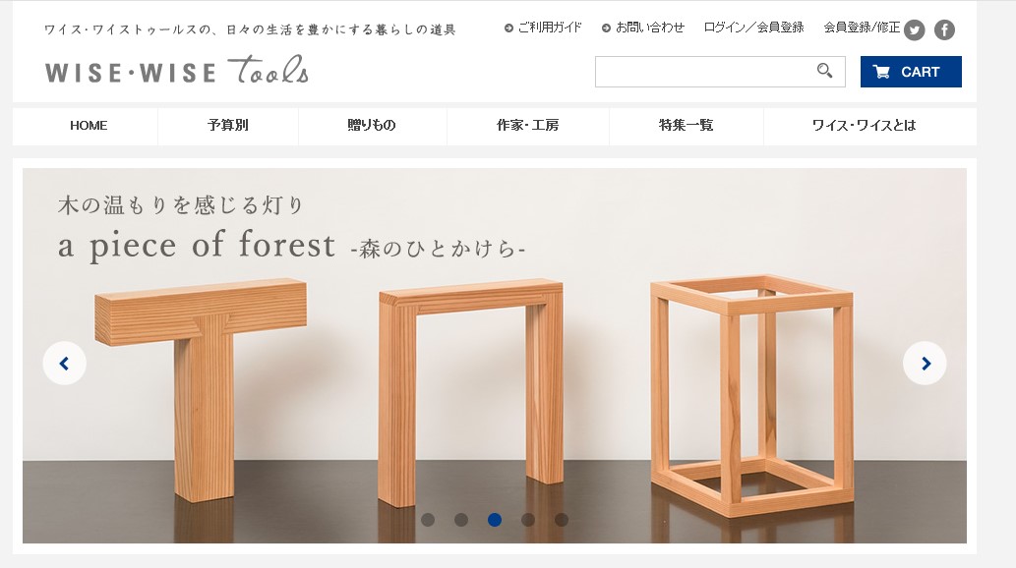Advance carousel with right arrow
Screen dimensions: 1016x568
pyautogui.click(x=925, y=364)
